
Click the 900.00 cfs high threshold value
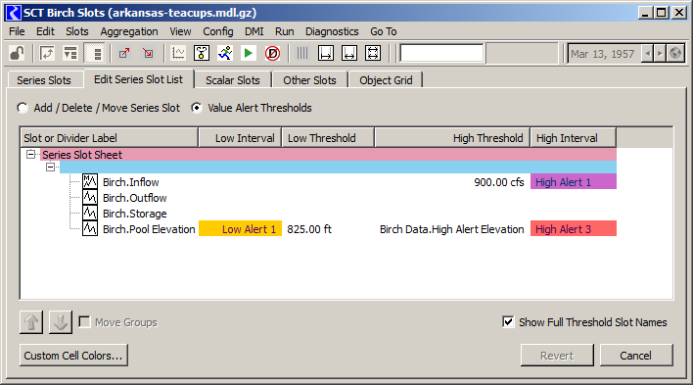(498, 182)
